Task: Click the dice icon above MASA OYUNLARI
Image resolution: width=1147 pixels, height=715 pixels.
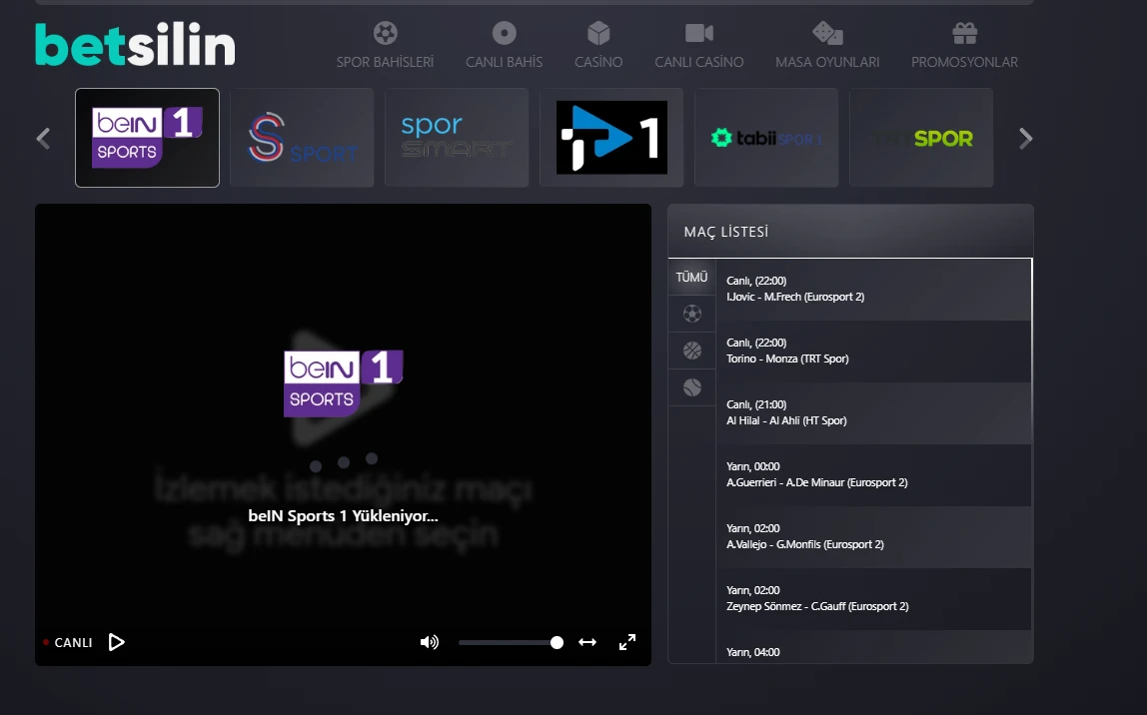Action: [827, 33]
